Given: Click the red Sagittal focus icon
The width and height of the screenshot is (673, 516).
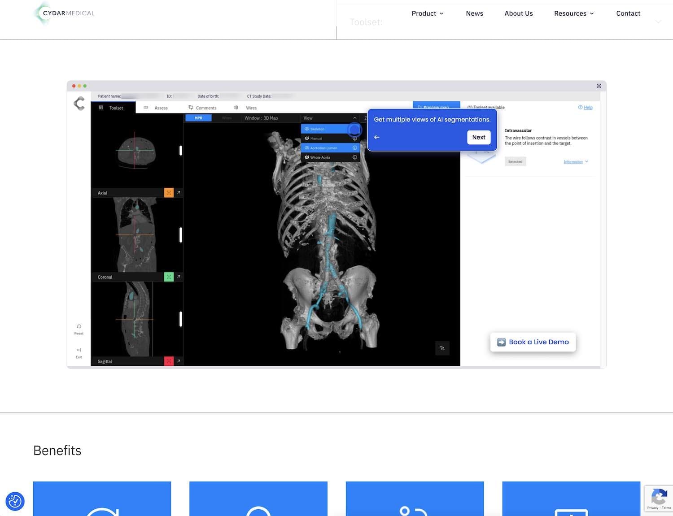Looking at the screenshot, I should coord(169,361).
